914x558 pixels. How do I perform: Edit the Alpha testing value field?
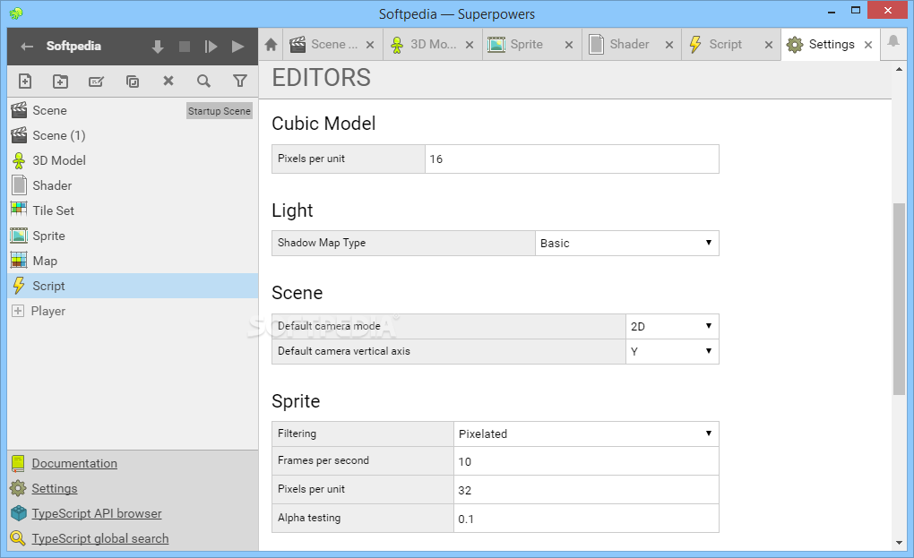coord(586,519)
